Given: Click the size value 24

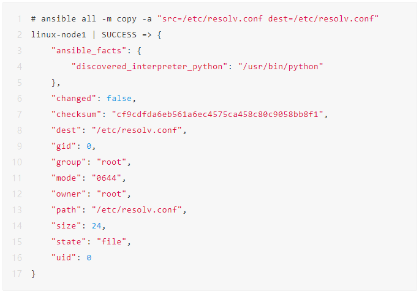Looking at the screenshot, I should click(x=96, y=226).
